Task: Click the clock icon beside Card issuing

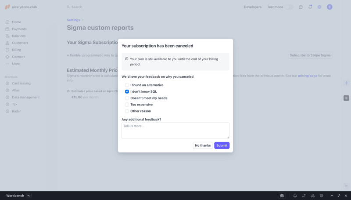Action: 7,83
